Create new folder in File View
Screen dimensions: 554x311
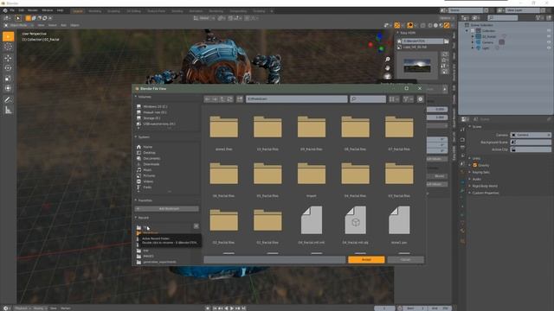point(240,99)
